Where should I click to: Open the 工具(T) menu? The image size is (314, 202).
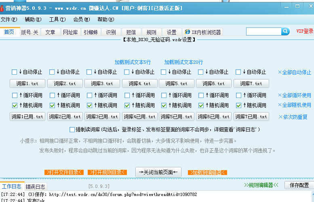pos(57,19)
